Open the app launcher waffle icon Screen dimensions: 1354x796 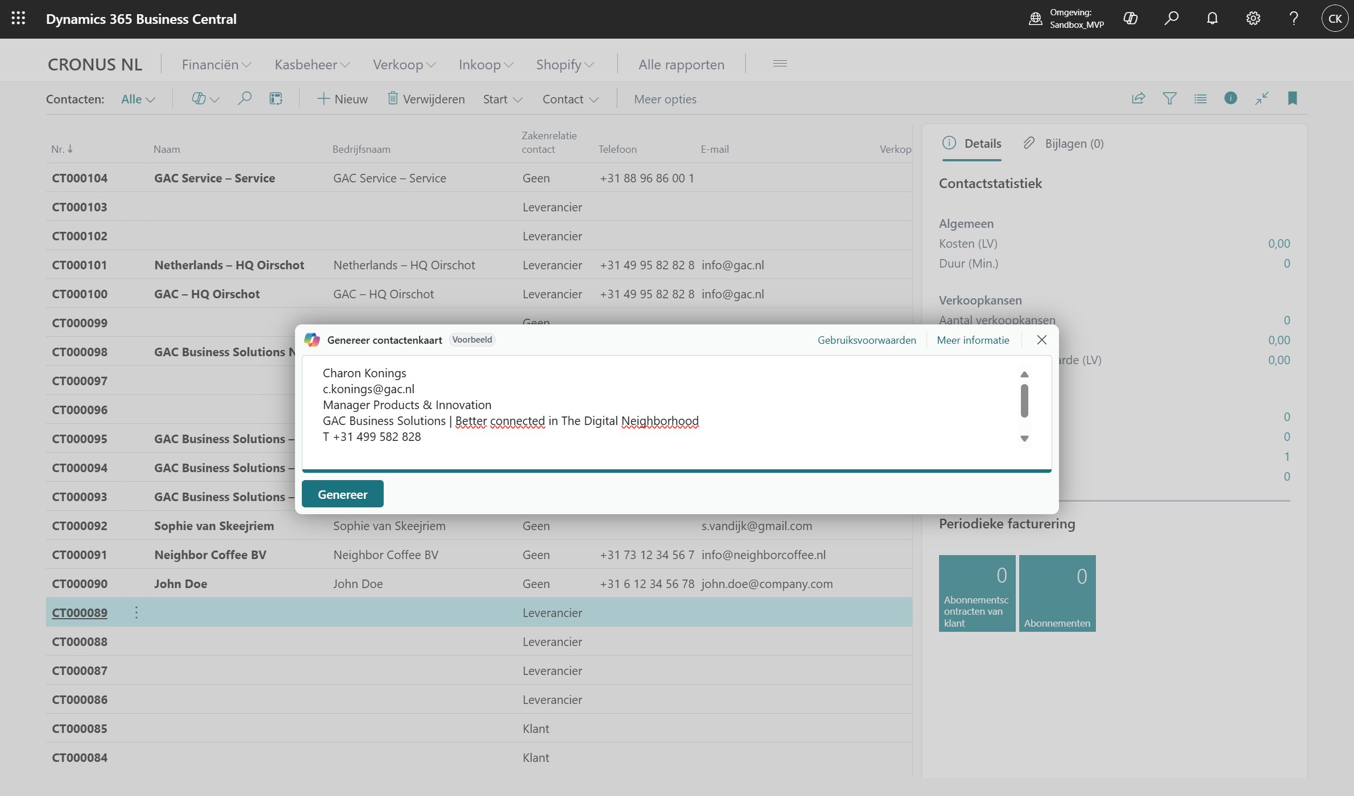coord(18,19)
